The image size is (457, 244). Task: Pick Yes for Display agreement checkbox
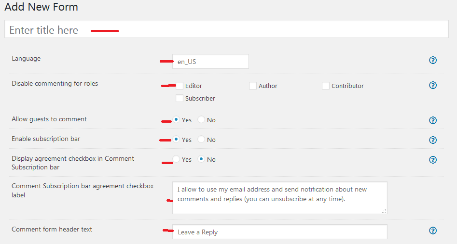(177, 159)
